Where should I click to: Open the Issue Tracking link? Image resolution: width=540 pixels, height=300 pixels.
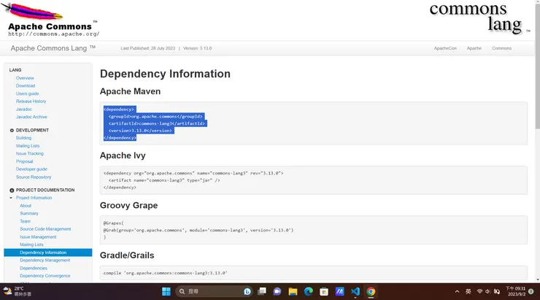click(30, 153)
